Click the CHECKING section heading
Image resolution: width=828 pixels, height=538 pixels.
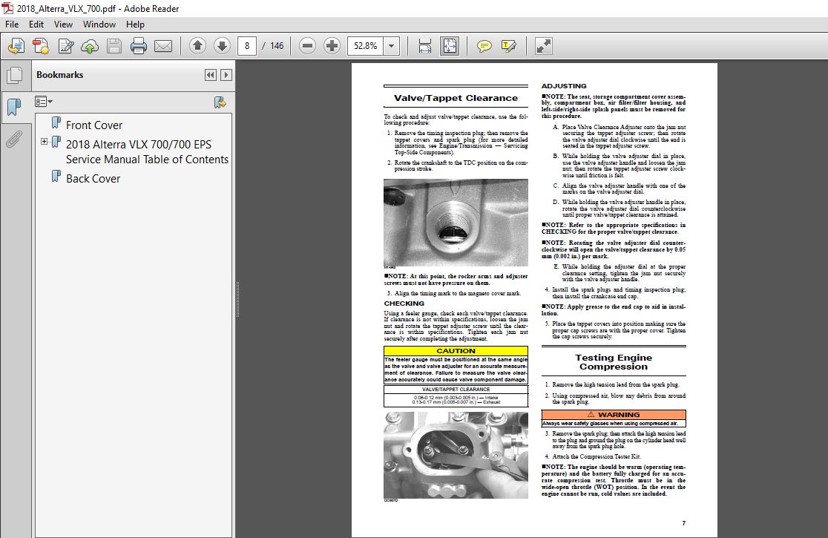pyautogui.click(x=404, y=304)
